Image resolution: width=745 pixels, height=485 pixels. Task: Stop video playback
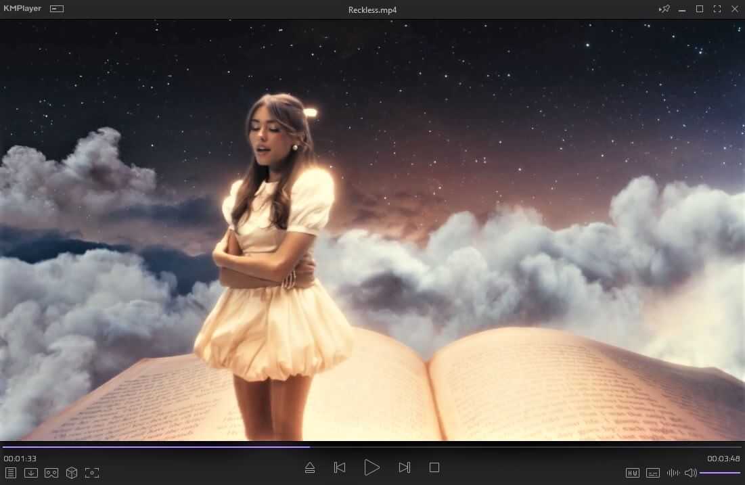coord(434,467)
